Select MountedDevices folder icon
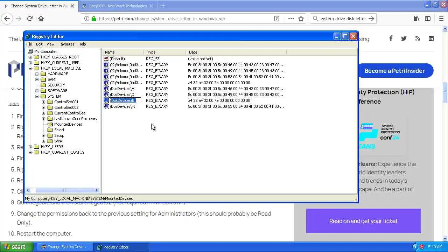Screen dimensions: 448x252 point(50,124)
